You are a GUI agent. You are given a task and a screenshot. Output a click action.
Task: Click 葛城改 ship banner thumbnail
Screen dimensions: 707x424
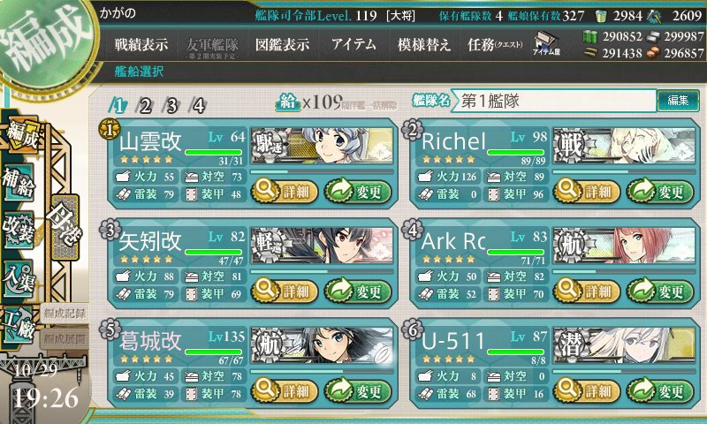click(322, 345)
